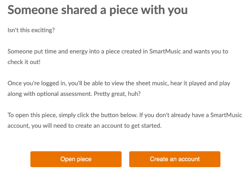
Task: Click the 'To open this piece' sentence start
Action: 32,115
